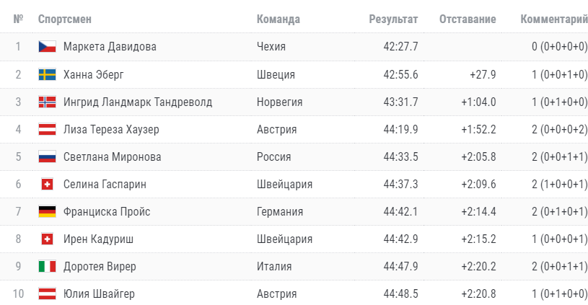
Task: Click the Команда column header
Action: pyautogui.click(x=278, y=19)
